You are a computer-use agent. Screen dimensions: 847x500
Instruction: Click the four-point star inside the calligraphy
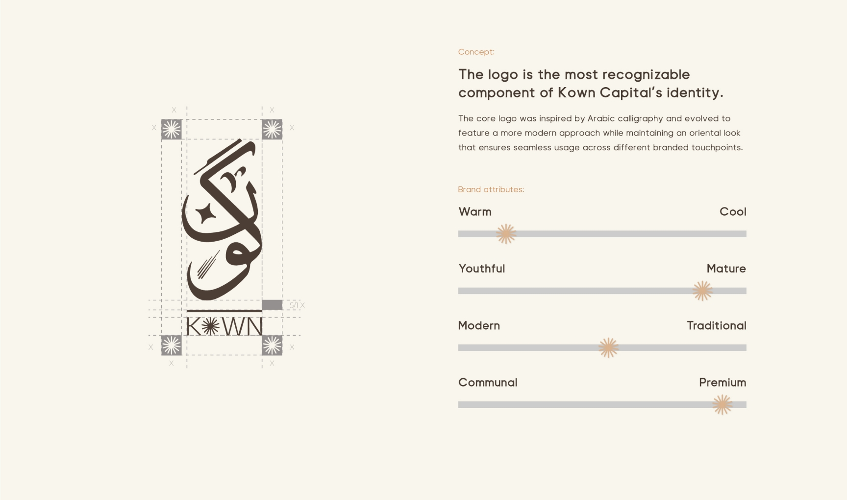(206, 214)
